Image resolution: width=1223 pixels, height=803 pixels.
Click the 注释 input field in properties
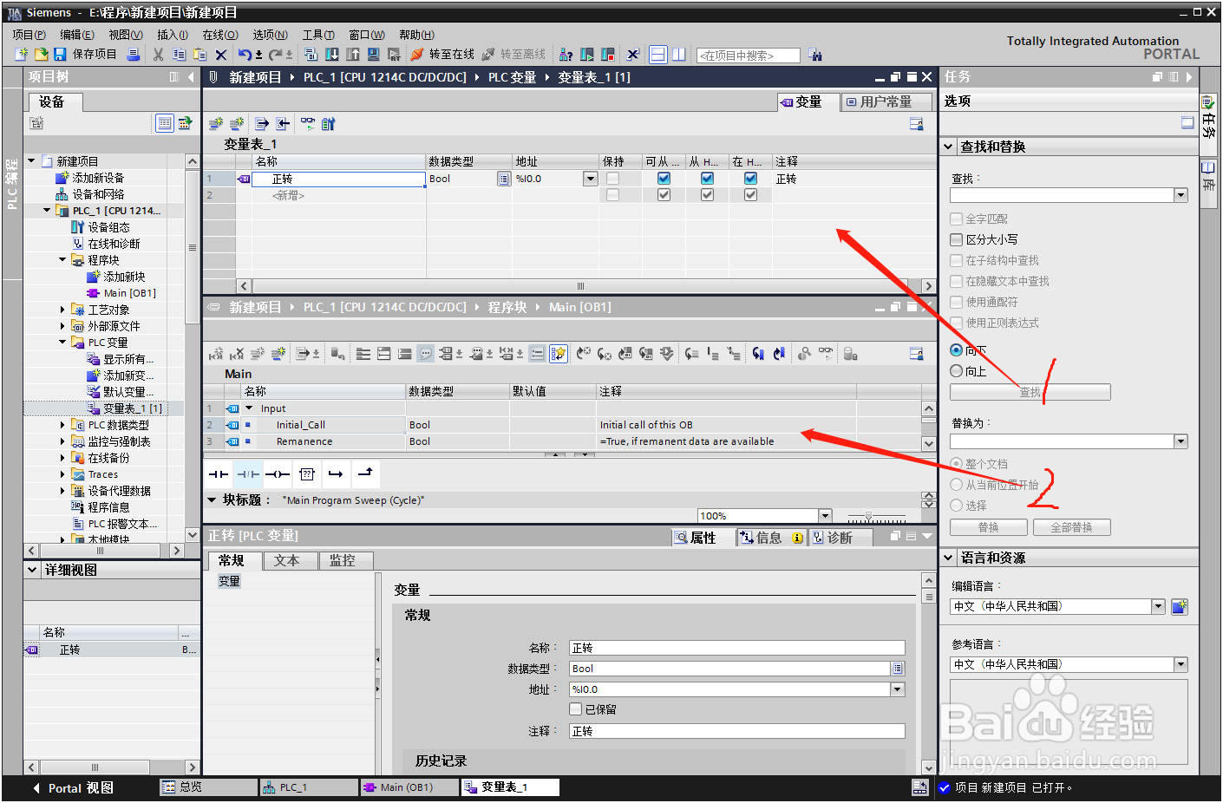coord(736,731)
